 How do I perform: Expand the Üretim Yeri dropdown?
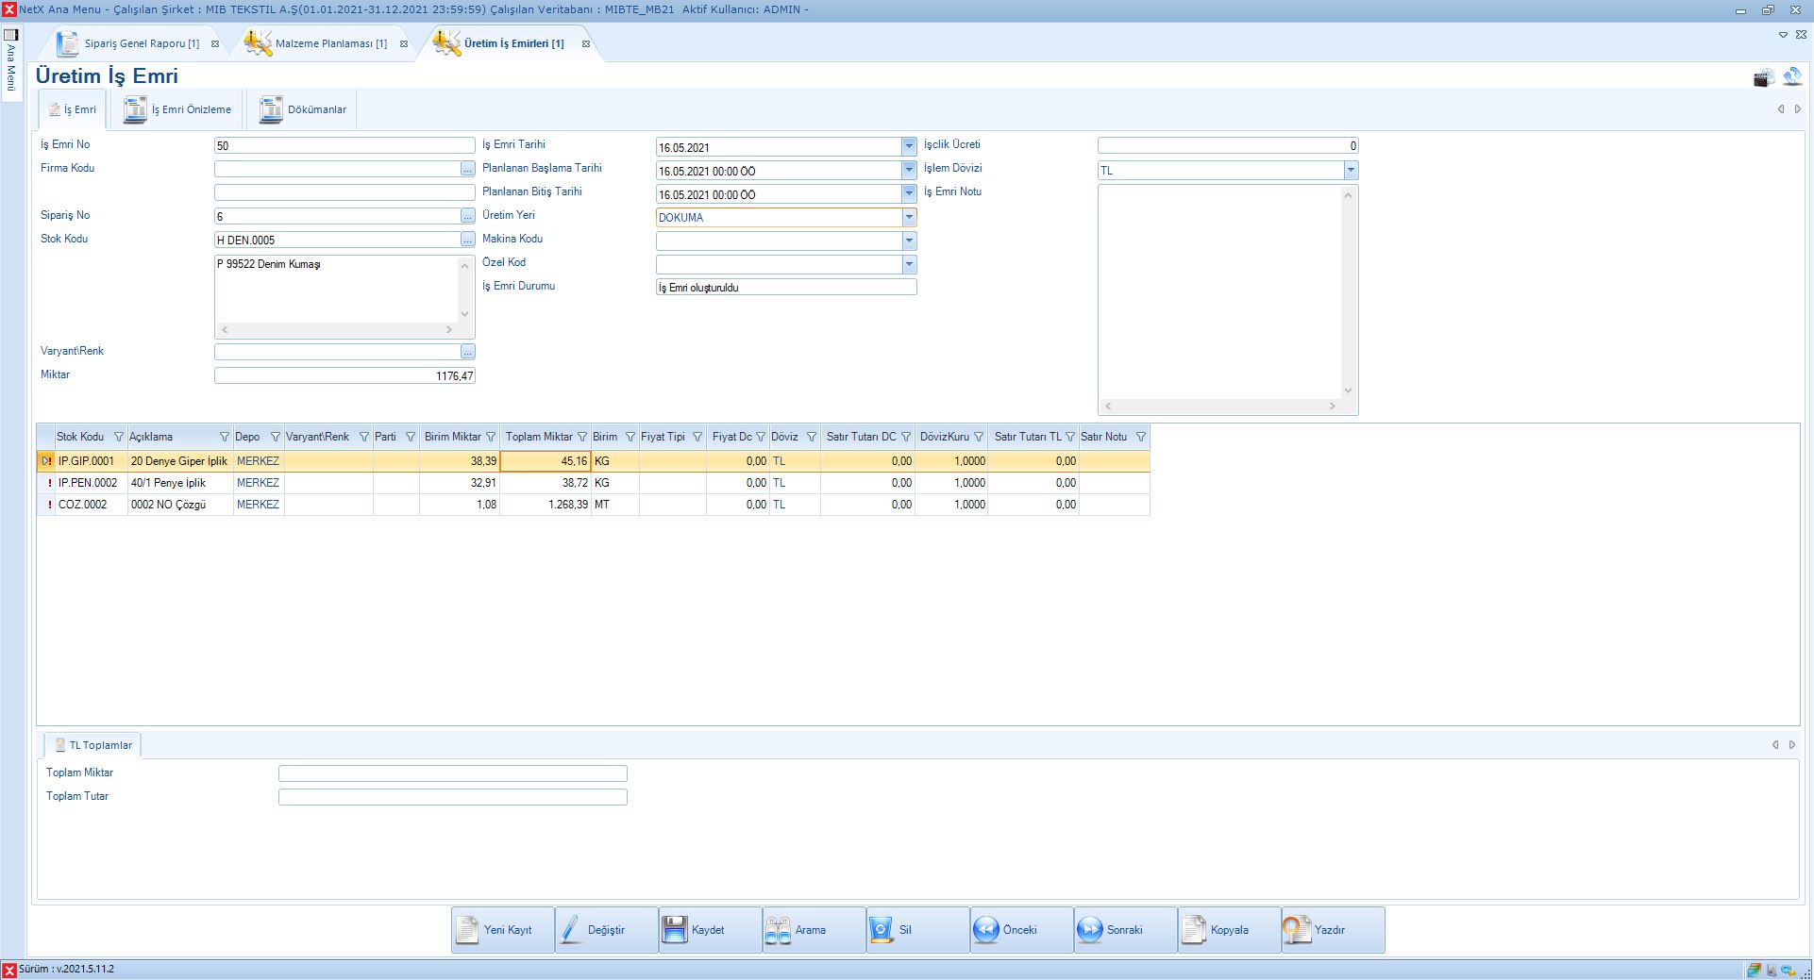click(x=909, y=217)
